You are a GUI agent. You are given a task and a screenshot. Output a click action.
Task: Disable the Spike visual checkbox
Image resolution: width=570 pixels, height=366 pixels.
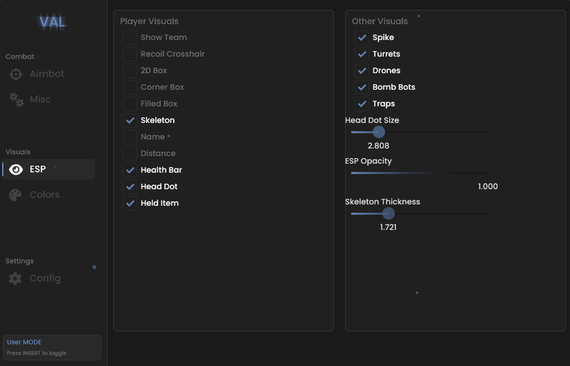coord(362,38)
